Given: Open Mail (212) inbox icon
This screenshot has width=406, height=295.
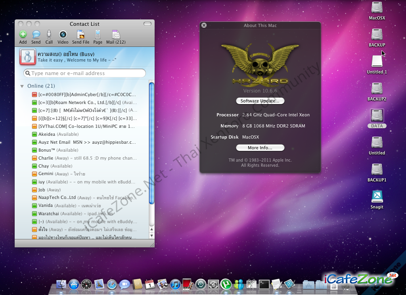Looking at the screenshot, I should [115, 35].
